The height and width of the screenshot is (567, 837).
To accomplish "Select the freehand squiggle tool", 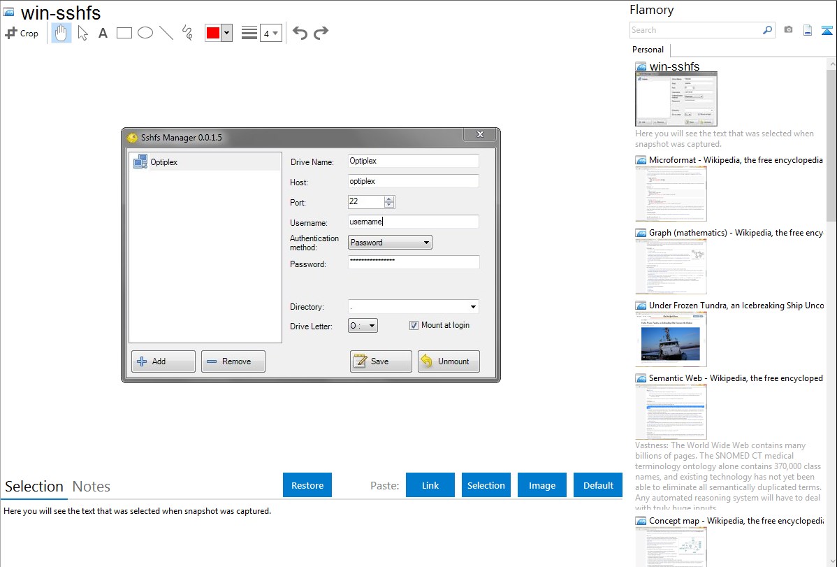I will pyautogui.click(x=187, y=33).
